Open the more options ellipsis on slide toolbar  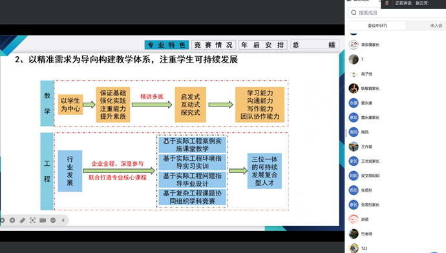pos(53,220)
